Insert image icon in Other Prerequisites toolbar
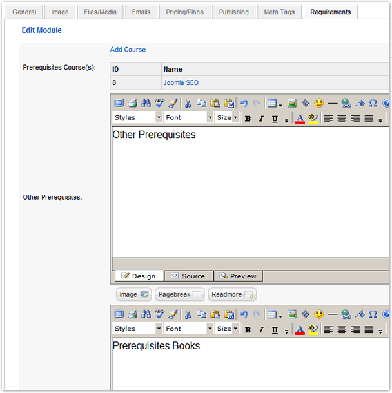392x393 pixels. [292, 103]
